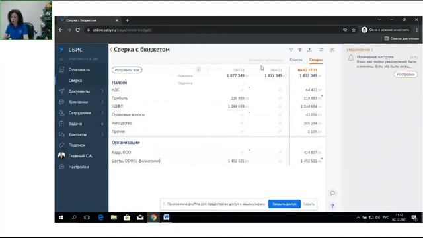Select the Сверка с бюджетом browser tab
423x238 pixels.
(x=89, y=20)
